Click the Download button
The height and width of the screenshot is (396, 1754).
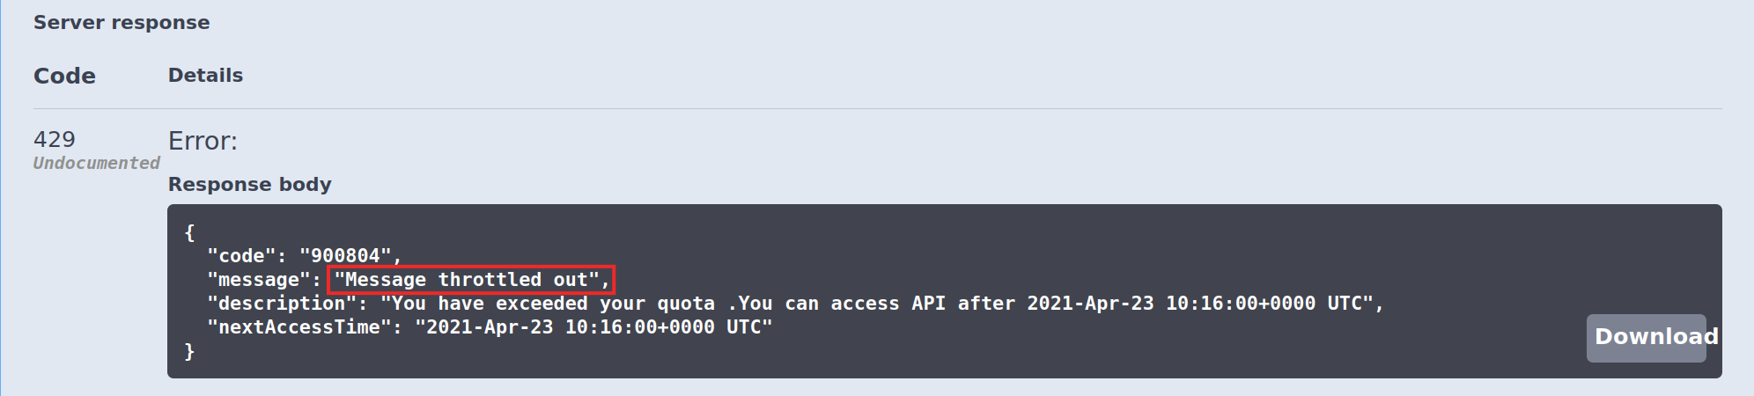pyautogui.click(x=1646, y=338)
